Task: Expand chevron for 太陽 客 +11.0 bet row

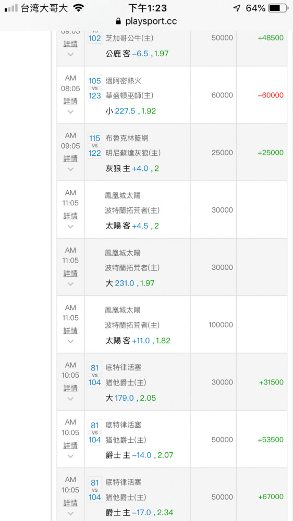Action: pyautogui.click(x=70, y=341)
